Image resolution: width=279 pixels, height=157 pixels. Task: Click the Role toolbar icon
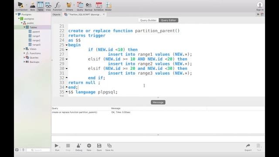coord(32,5)
